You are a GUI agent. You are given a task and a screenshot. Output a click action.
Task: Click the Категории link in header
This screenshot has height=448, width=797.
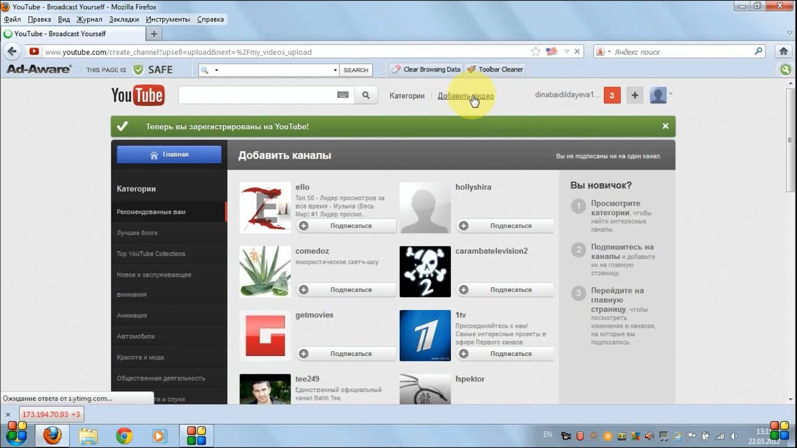point(407,96)
